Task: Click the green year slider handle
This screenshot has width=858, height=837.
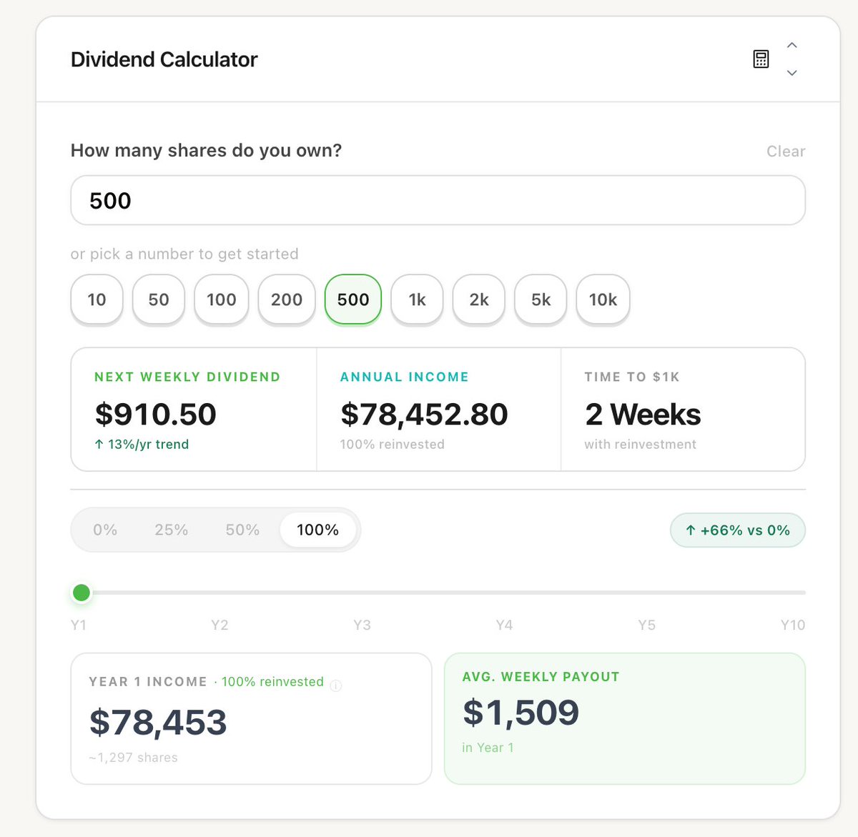Action: 82,593
